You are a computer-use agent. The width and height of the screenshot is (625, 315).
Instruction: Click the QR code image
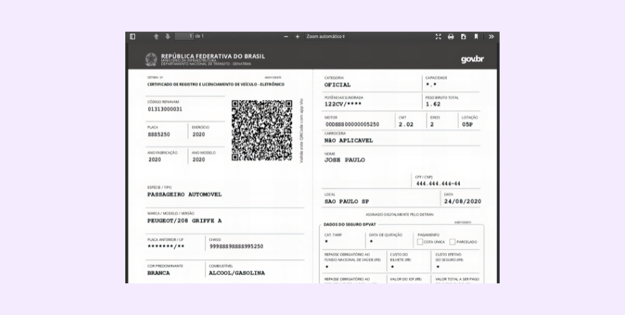pyautogui.click(x=262, y=130)
